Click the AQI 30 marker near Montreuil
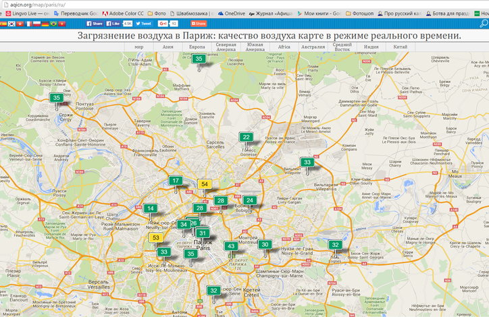This screenshot has height=317, width=489. coord(265,244)
